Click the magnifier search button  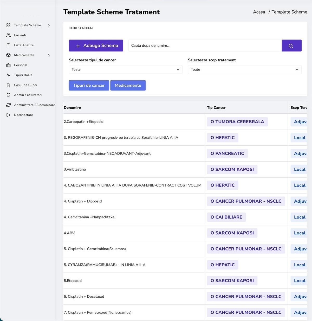tap(291, 46)
